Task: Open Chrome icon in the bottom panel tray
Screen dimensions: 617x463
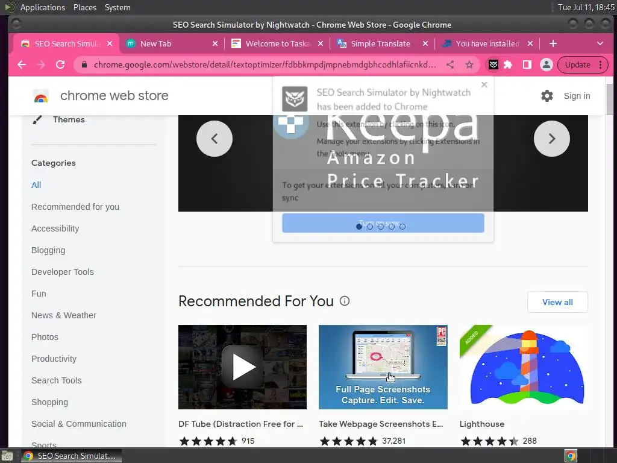Action: click(x=571, y=456)
